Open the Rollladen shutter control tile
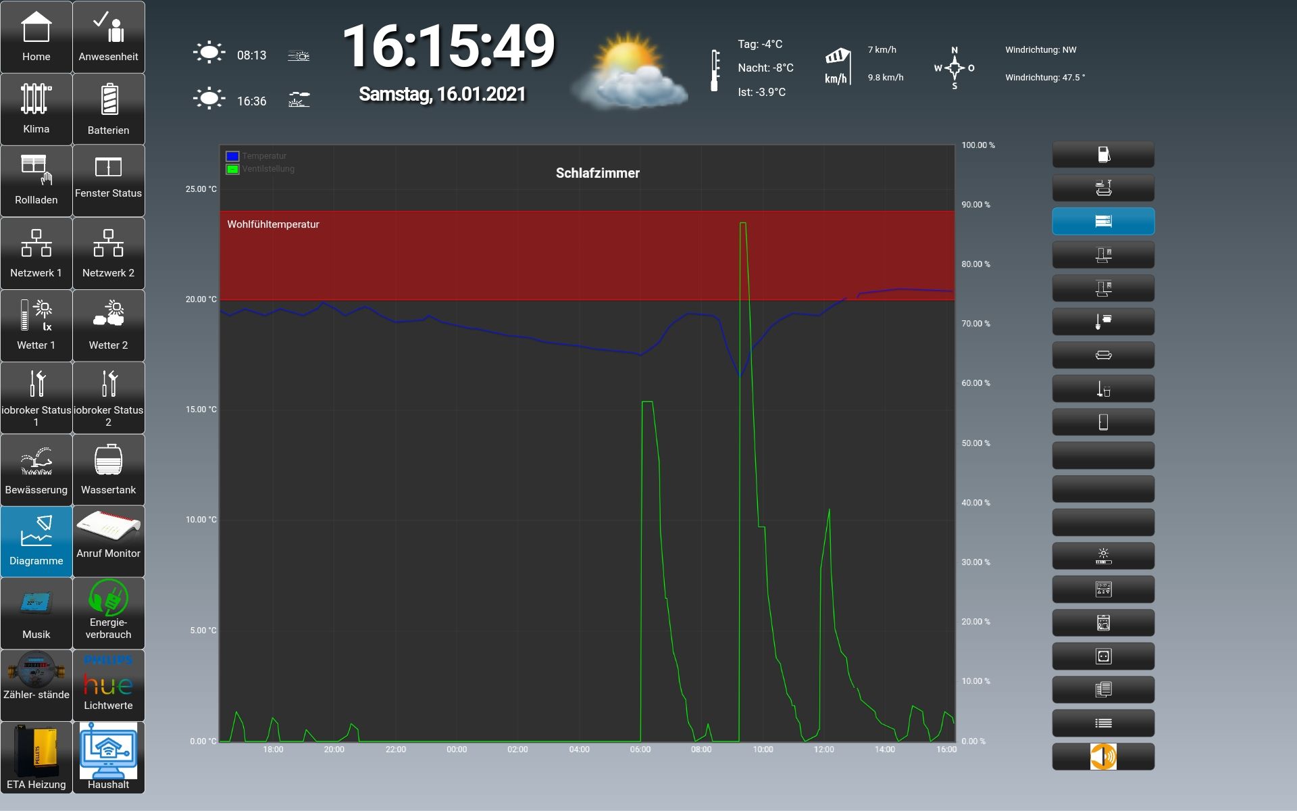 click(x=36, y=180)
